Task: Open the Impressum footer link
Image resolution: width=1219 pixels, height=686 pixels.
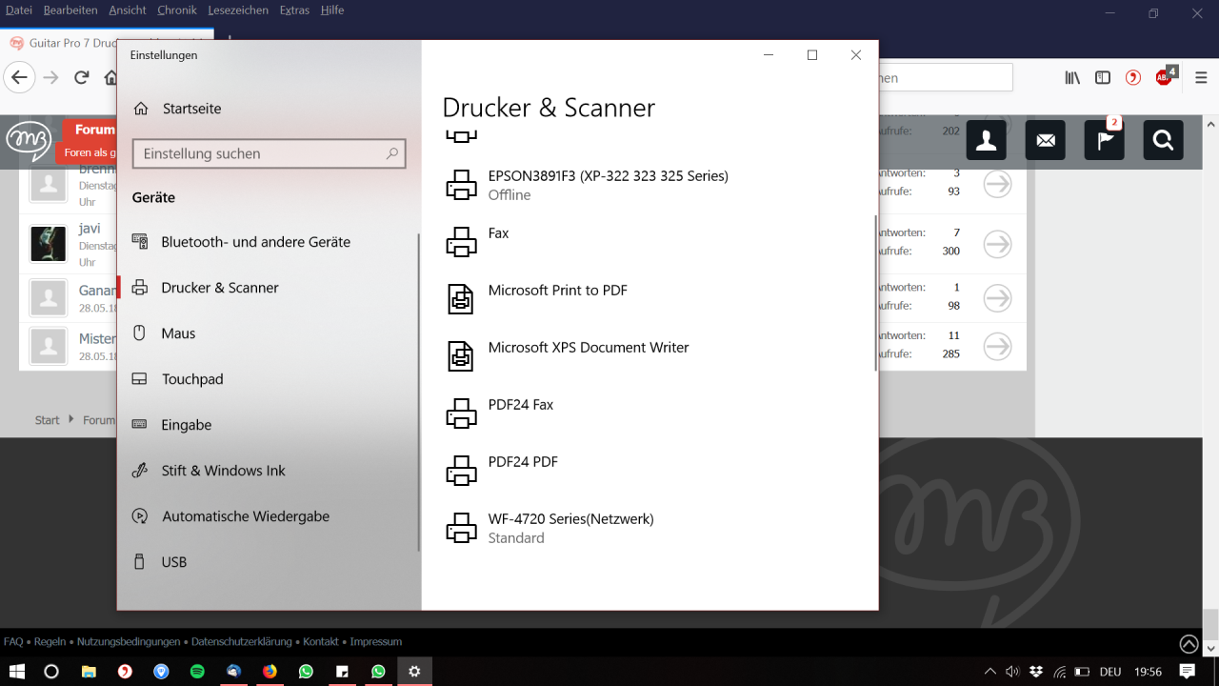Action: pyautogui.click(x=375, y=642)
